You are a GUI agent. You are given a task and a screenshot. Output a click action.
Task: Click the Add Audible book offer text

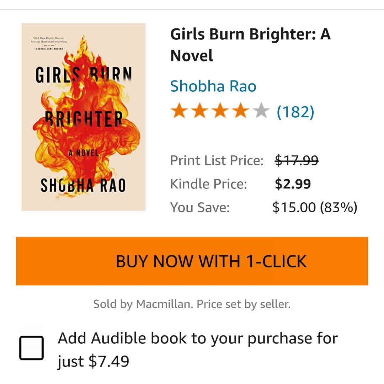point(197,350)
